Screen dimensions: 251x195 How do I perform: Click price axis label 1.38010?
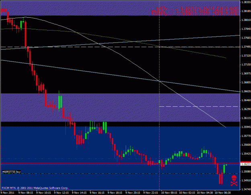pos(246,20)
